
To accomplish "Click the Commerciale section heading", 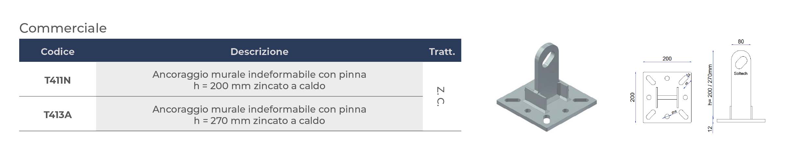I will pyautogui.click(x=63, y=28).
